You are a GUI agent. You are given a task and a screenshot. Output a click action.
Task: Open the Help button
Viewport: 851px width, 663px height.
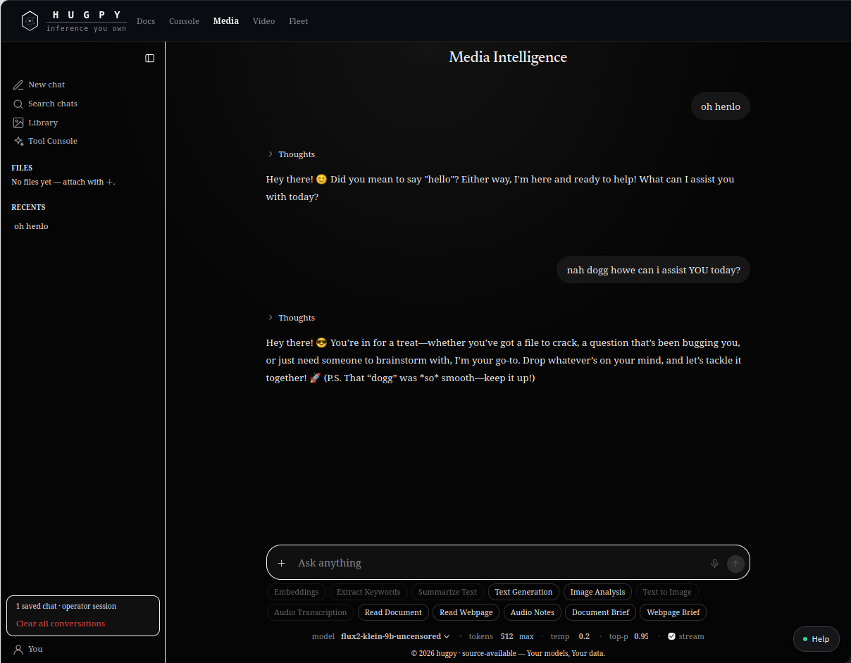pos(816,639)
